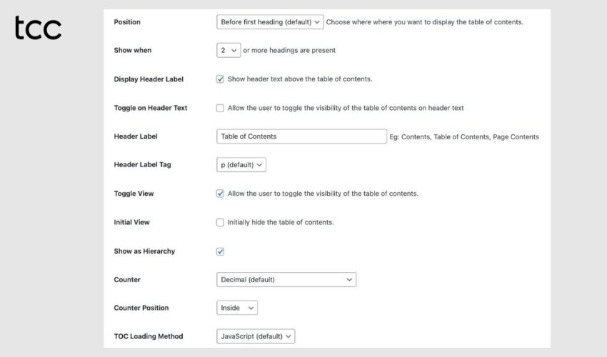The height and width of the screenshot is (357, 607).
Task: Click the Header Label text field
Action: [x=301, y=136]
